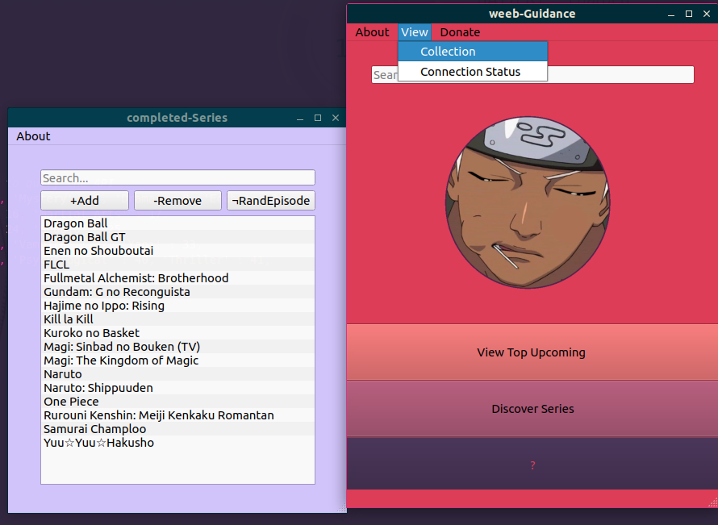Open Connection Status menu entry

coord(472,72)
